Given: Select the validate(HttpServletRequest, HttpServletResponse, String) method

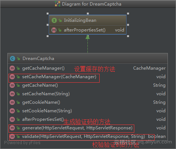Looking at the screenshot, I should point(83,136).
